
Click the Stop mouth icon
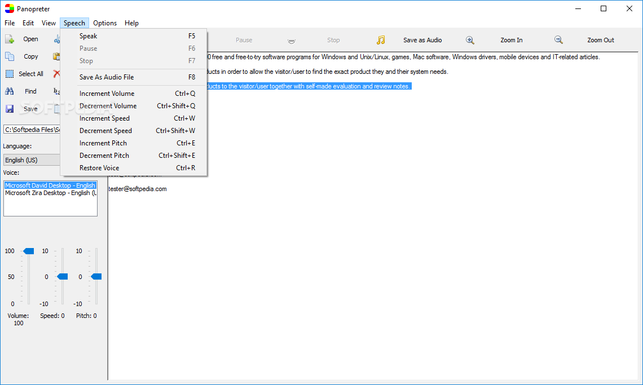[x=292, y=41]
